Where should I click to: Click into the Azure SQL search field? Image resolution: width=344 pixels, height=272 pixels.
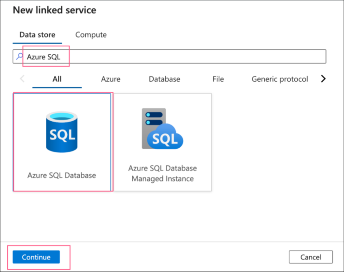pos(169,57)
